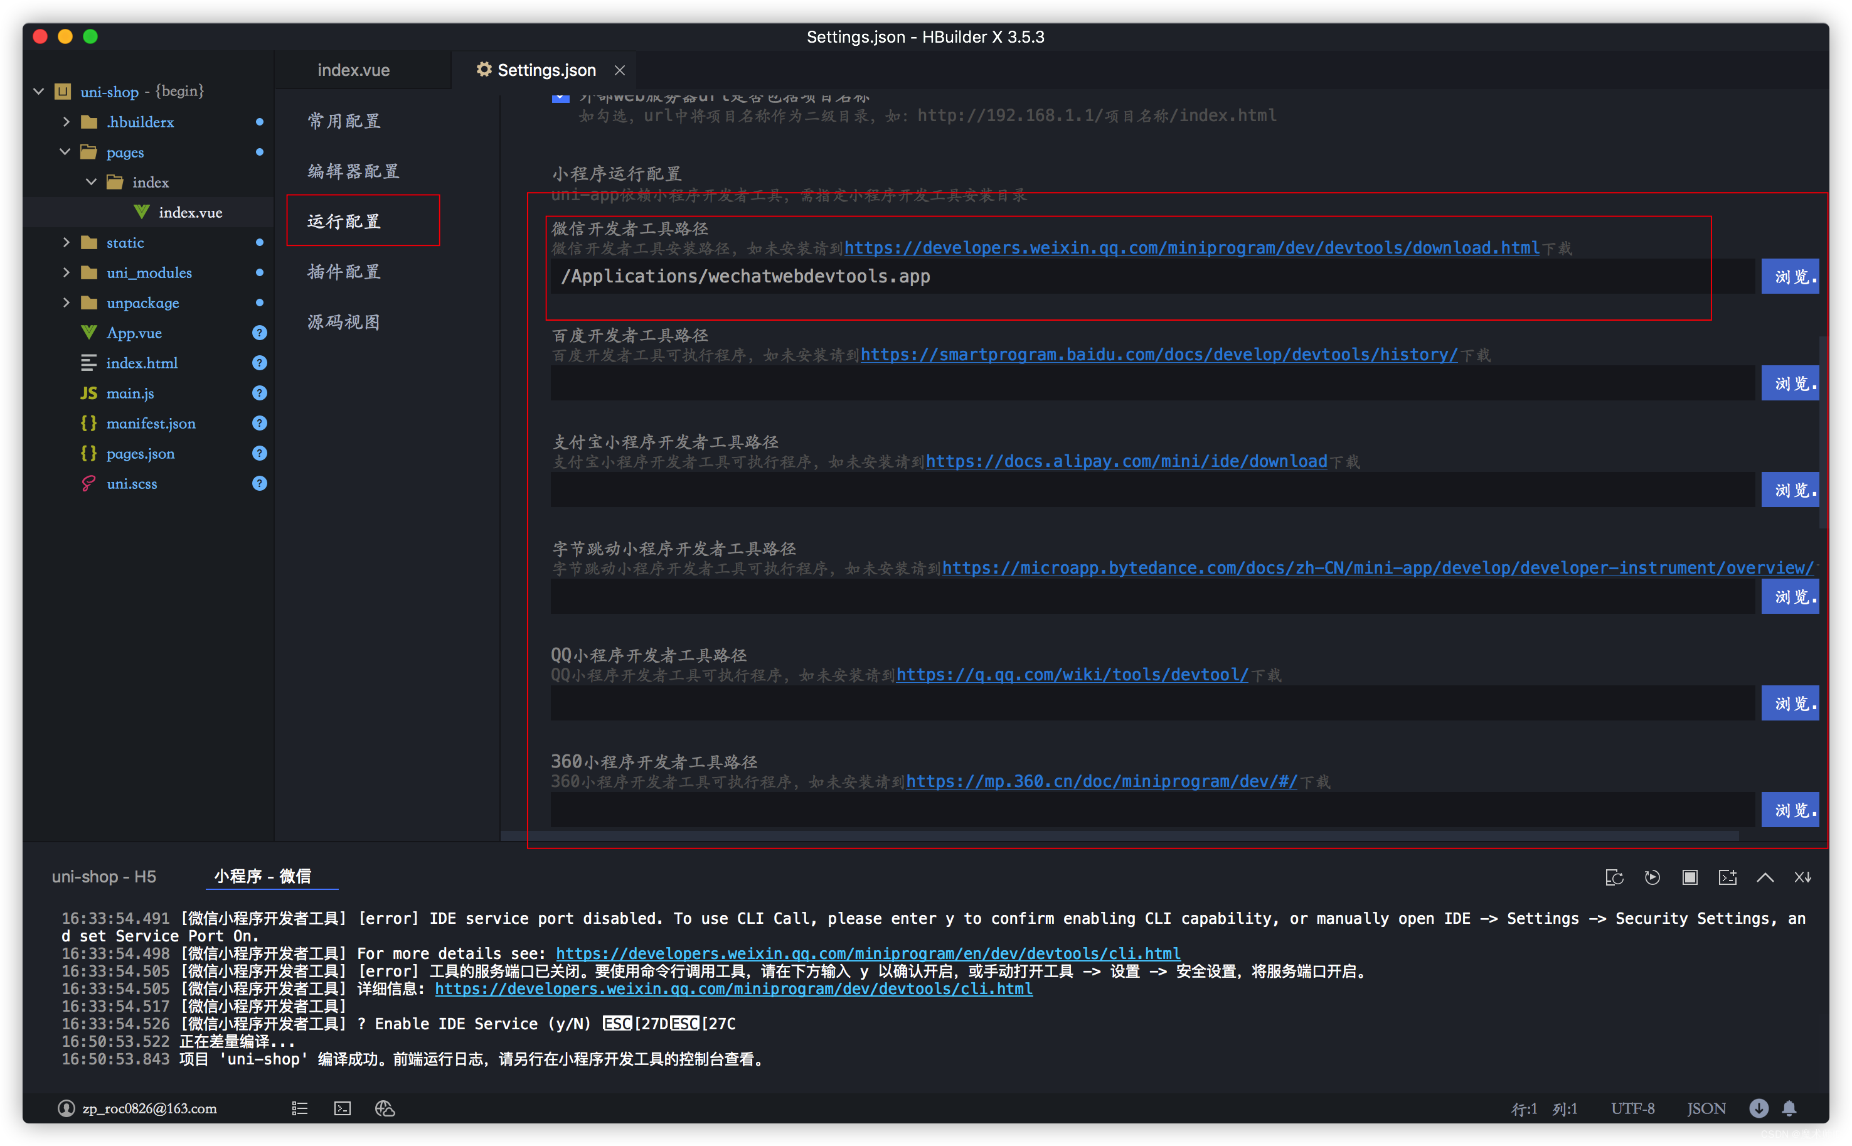Click the question mark badge next to uni.scss
Screen dimensions: 1852x1146
point(259,483)
